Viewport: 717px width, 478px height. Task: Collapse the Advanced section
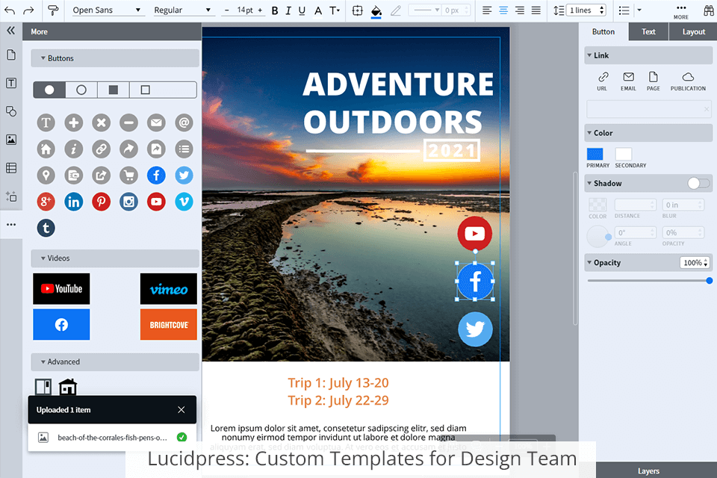[115, 361]
